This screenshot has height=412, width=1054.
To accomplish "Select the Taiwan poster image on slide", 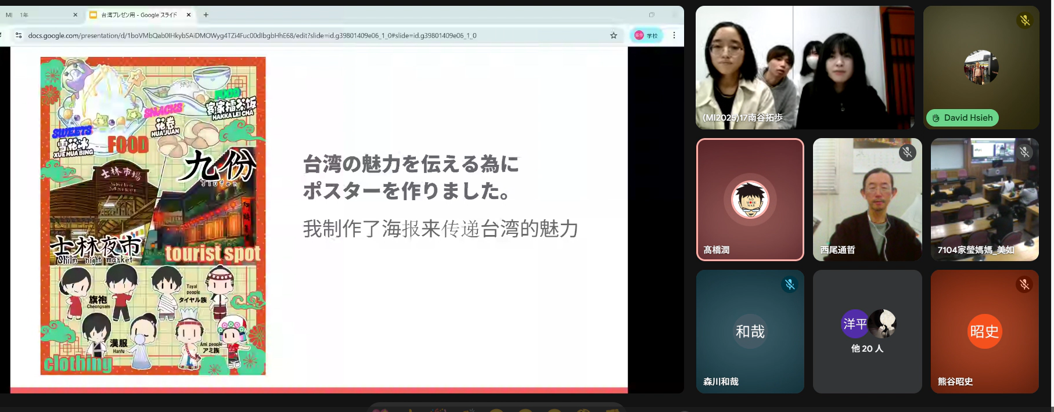I will pyautogui.click(x=153, y=216).
